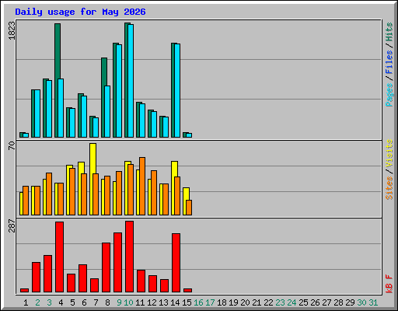Select day 20 on the x-axis

[x=245, y=302]
